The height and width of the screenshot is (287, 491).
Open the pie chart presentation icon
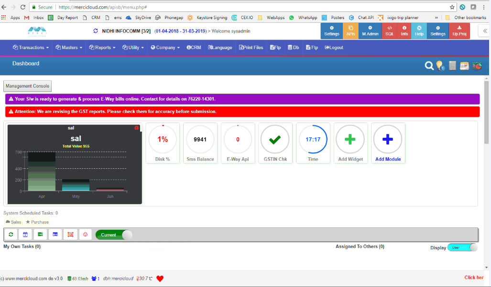477,66
